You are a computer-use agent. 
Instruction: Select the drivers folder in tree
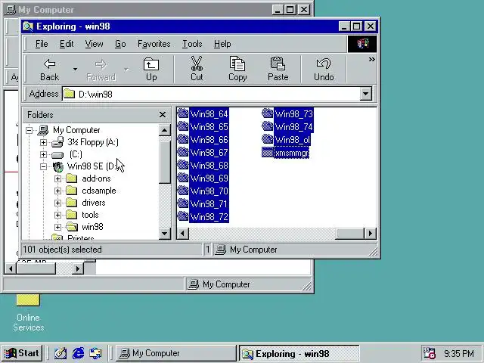(94, 203)
